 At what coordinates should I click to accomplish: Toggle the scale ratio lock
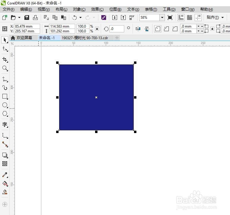point(97,29)
